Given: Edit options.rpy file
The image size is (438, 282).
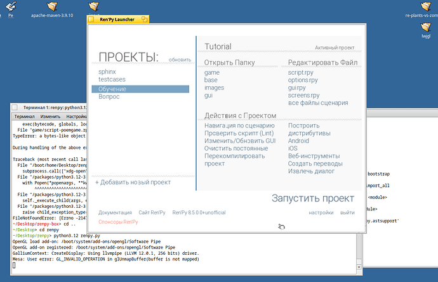Looking at the screenshot, I should tap(303, 80).
